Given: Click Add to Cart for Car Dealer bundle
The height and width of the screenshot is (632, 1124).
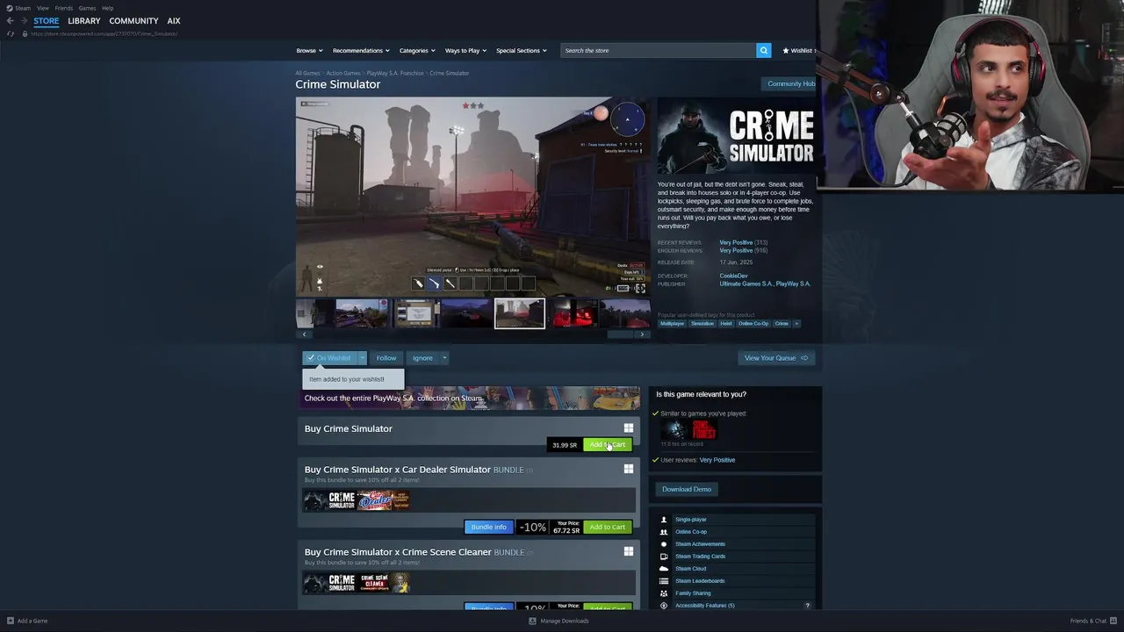Looking at the screenshot, I should (607, 527).
